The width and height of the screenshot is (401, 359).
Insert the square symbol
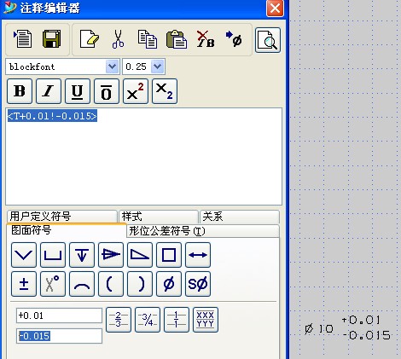(x=169, y=255)
